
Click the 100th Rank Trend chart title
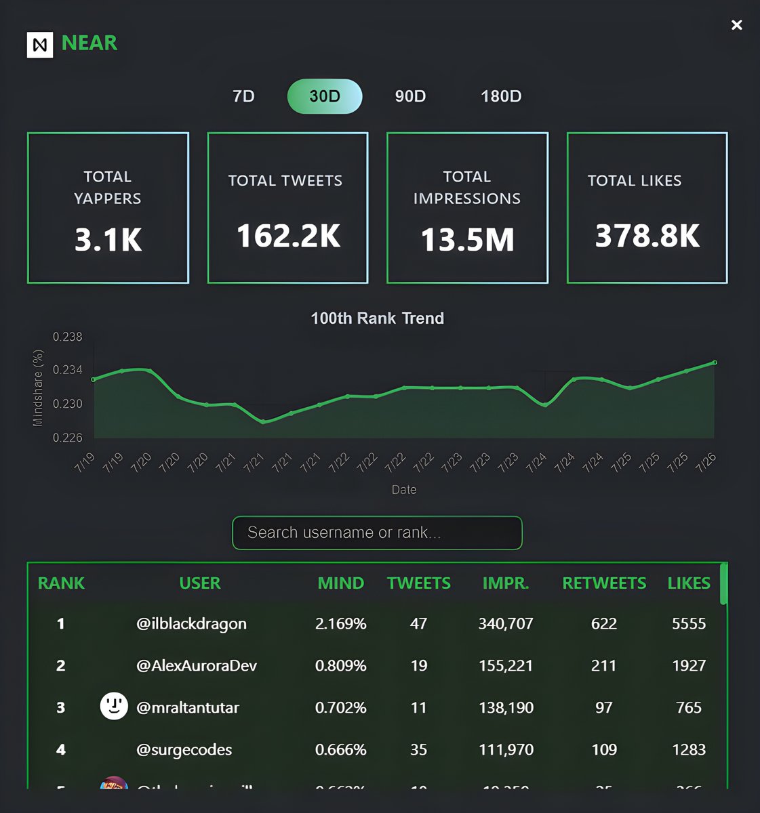377,318
